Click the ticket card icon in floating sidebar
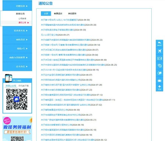This screenshot has height=141, width=165. (x=159, y=58)
